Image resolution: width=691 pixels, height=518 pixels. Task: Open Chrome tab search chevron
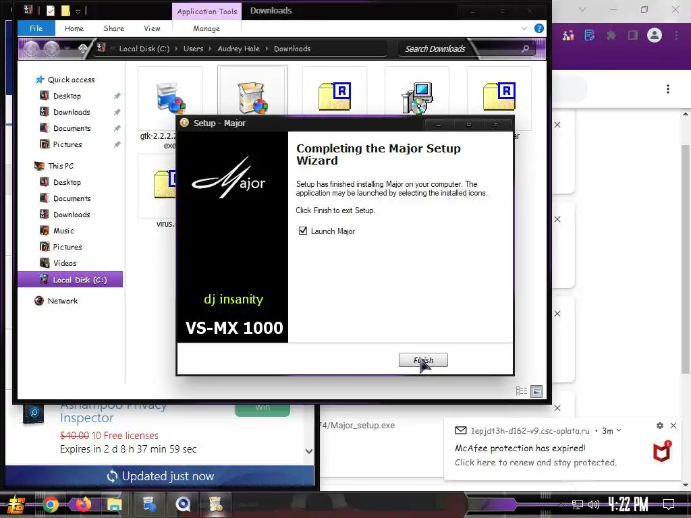(582, 9)
